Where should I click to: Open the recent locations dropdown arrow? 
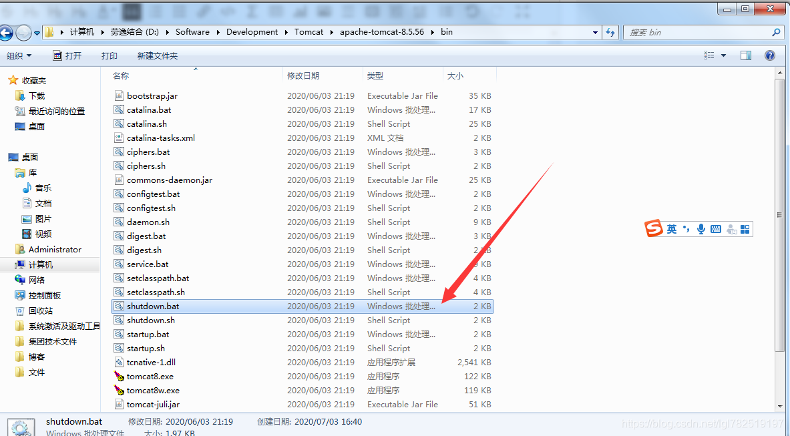(37, 33)
